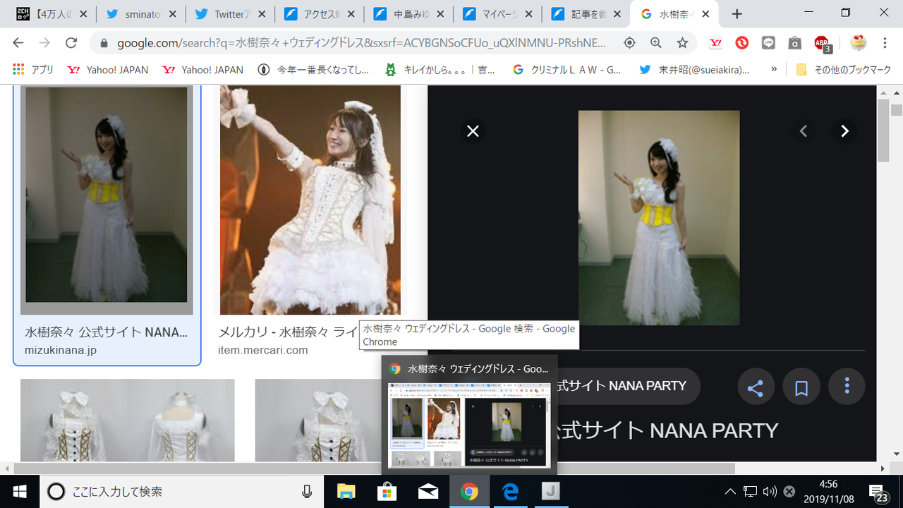Click the microphone icon in the taskbar search
The height and width of the screenshot is (508, 903).
point(306,492)
